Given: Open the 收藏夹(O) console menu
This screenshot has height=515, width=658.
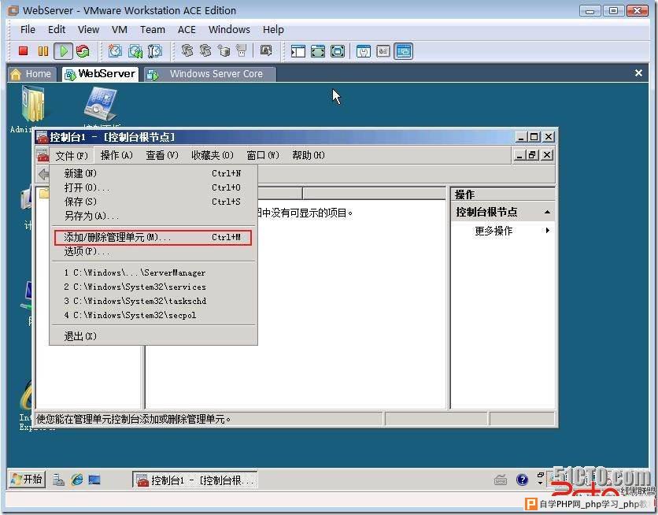Looking at the screenshot, I should [213, 155].
